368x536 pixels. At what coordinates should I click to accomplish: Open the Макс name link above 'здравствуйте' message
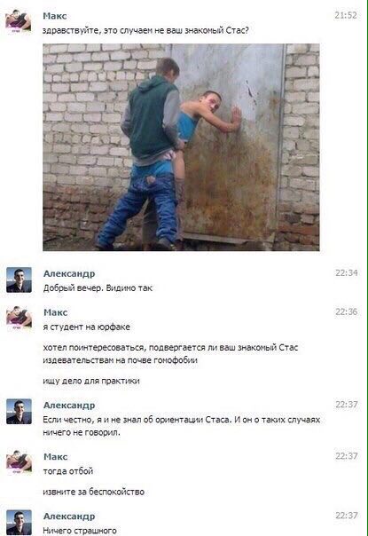[x=55, y=16]
